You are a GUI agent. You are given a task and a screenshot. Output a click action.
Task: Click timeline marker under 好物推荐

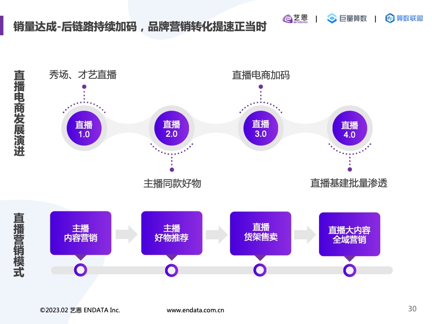[x=171, y=270]
